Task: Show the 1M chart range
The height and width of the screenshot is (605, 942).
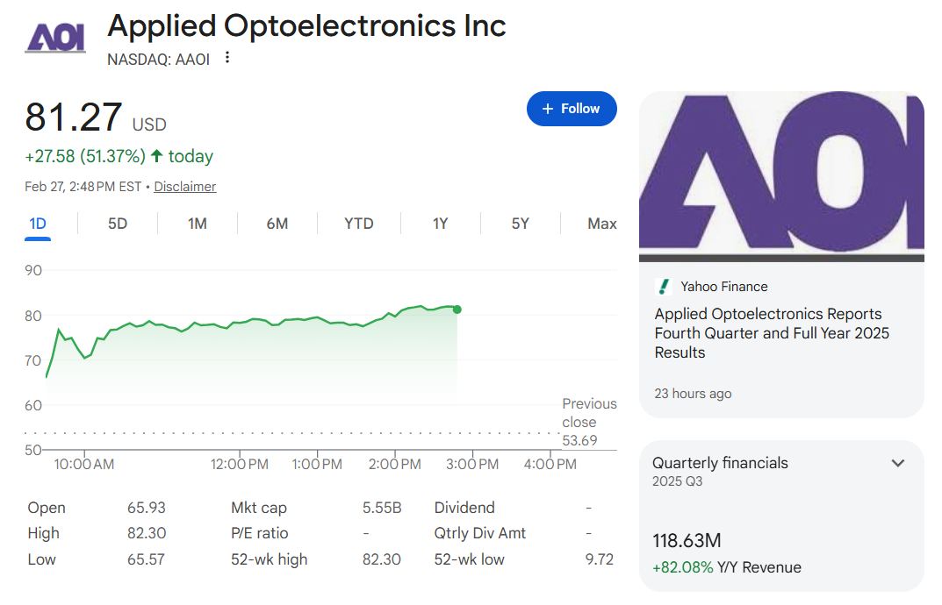Action: (x=198, y=224)
